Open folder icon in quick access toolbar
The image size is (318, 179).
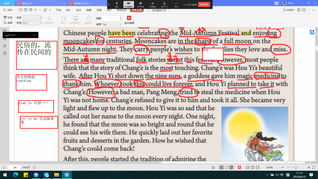pyautogui.click(x=21, y=10)
